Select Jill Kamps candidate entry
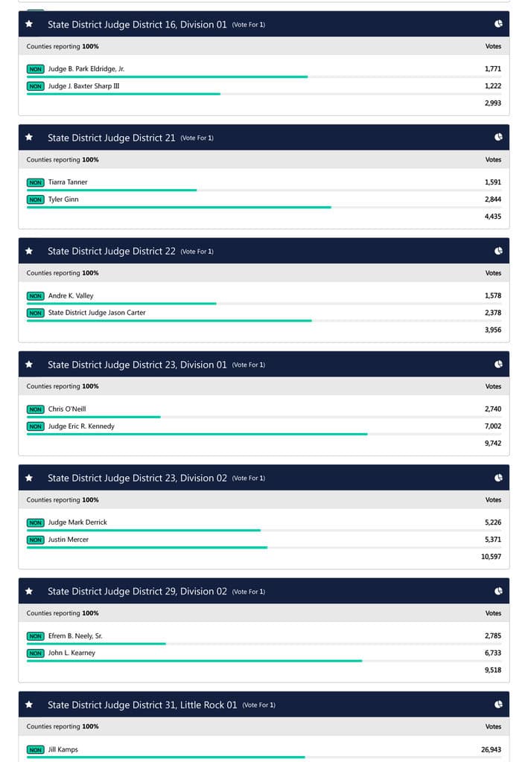Viewport: 528px width, 762px height. click(x=63, y=749)
